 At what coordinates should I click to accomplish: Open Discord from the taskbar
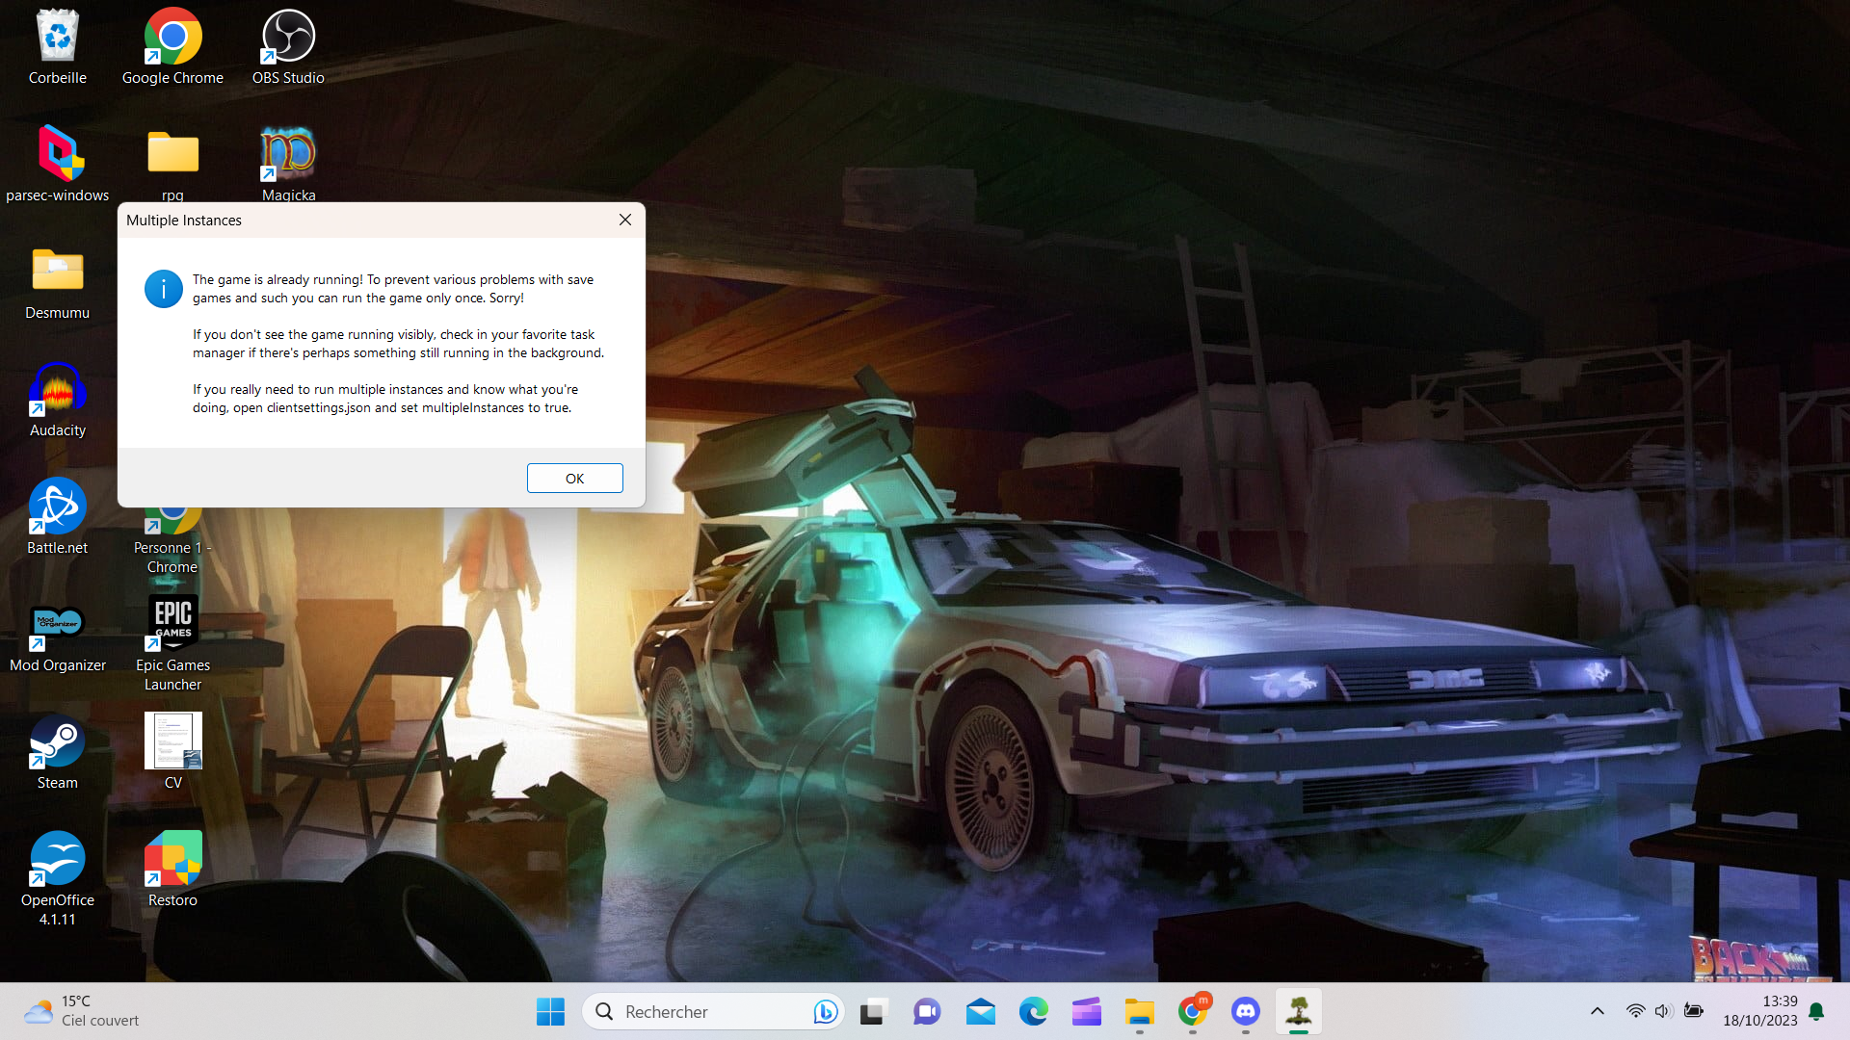tap(1245, 1012)
